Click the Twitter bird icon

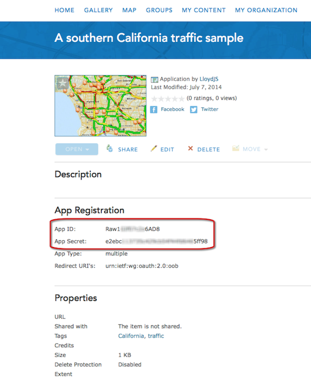click(194, 109)
